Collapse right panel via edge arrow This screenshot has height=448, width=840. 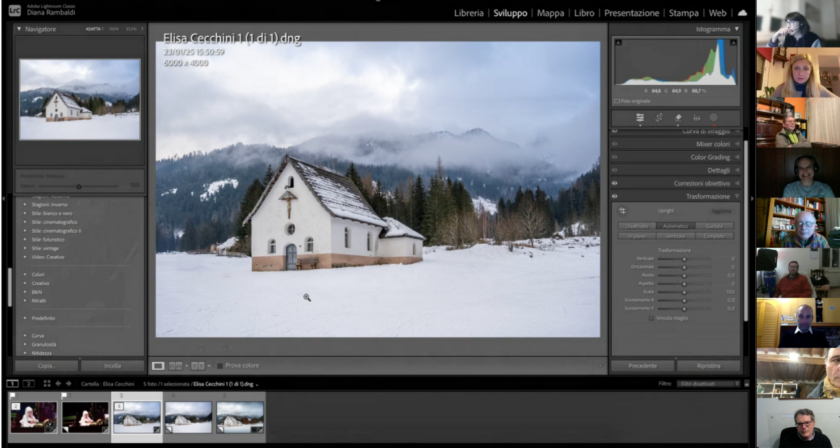click(752, 198)
